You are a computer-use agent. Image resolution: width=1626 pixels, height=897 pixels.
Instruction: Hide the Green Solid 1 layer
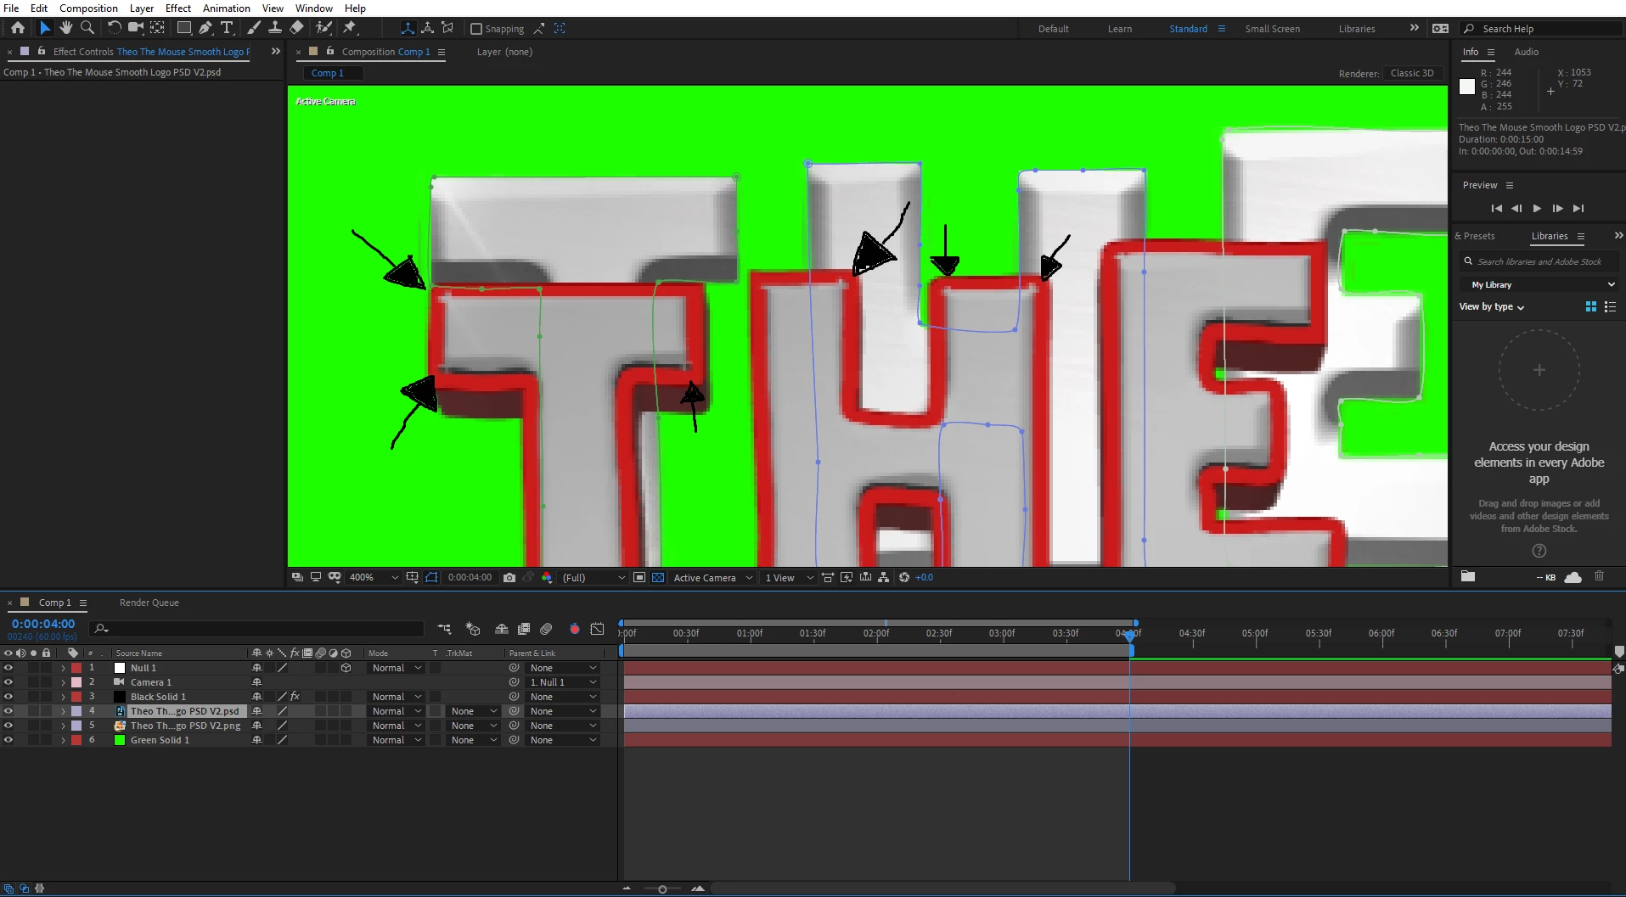[8, 740]
